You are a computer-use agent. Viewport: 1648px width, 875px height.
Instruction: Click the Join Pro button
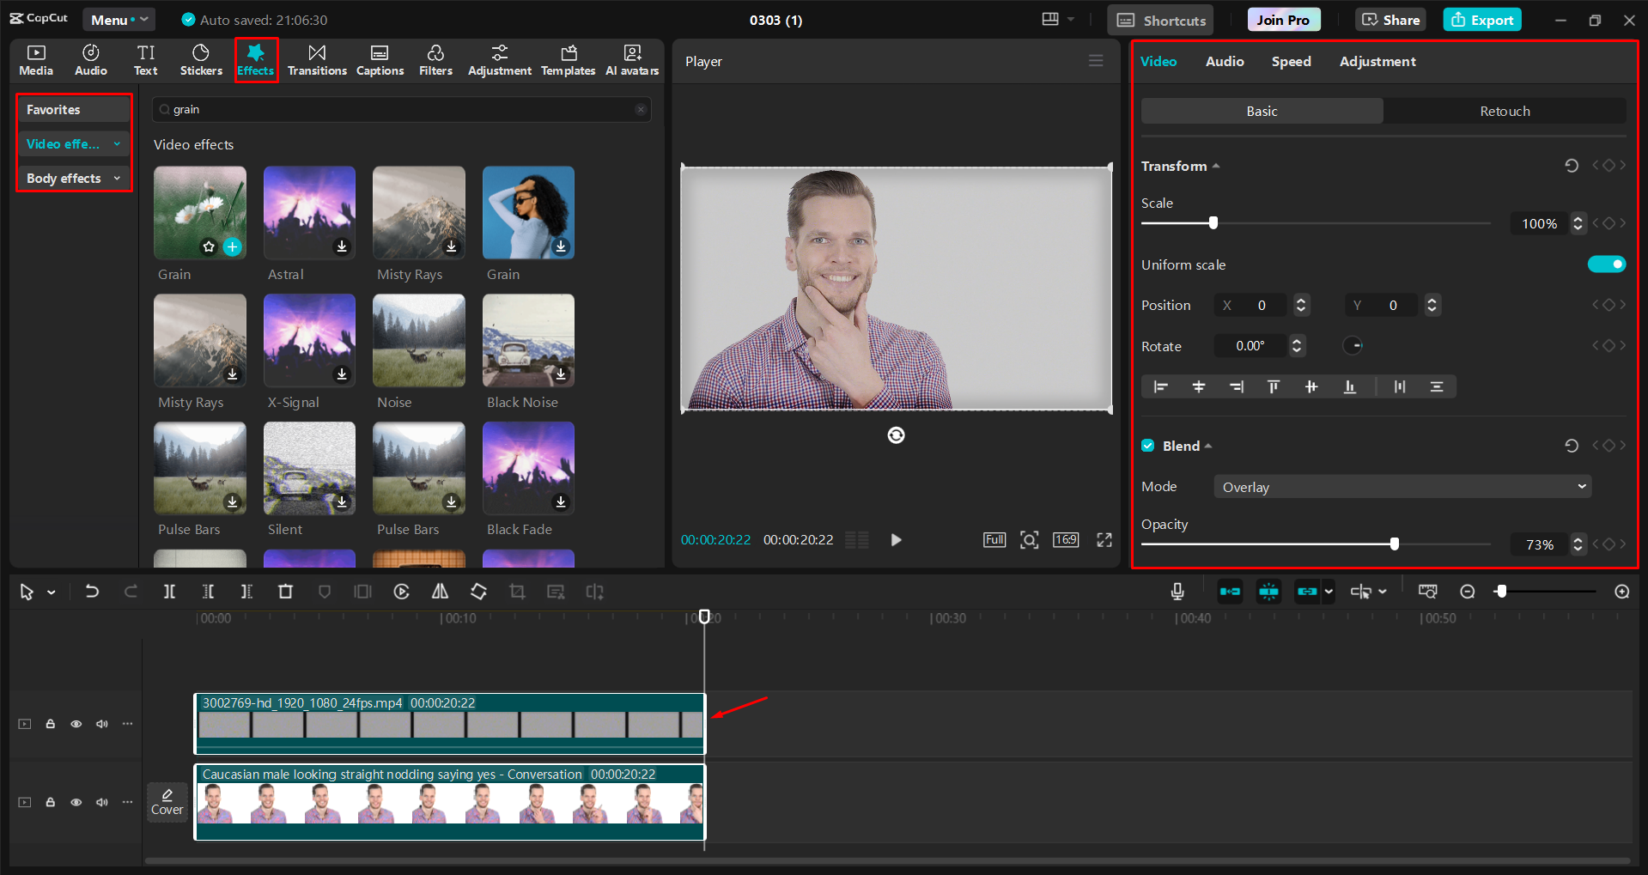[1283, 19]
